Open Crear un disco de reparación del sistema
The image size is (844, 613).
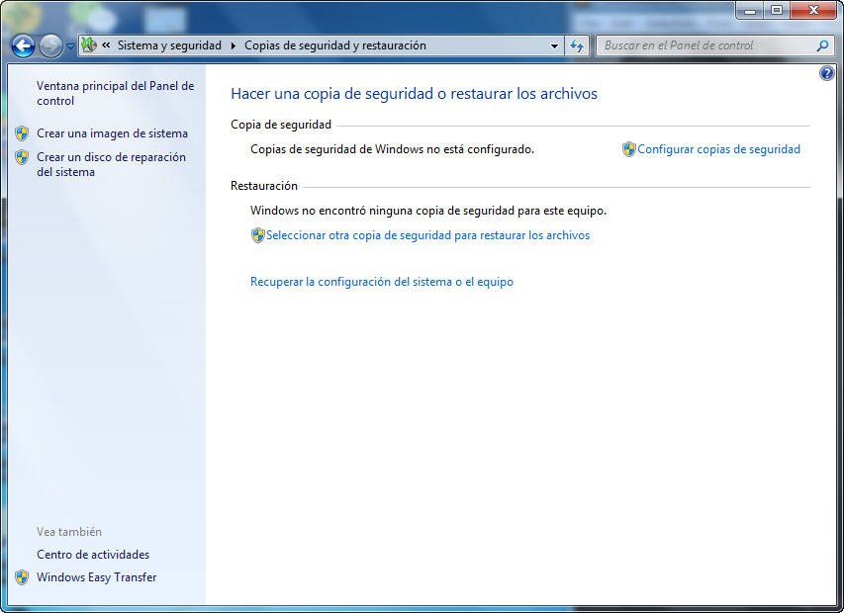(111, 164)
